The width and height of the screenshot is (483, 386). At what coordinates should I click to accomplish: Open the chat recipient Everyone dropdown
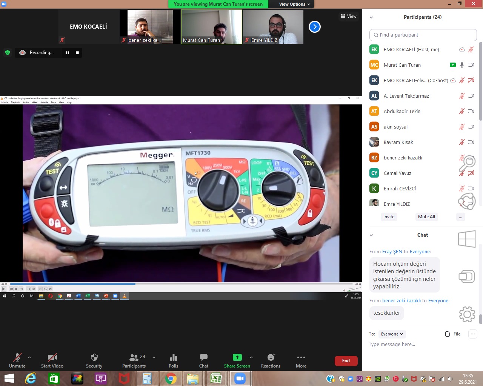point(392,334)
